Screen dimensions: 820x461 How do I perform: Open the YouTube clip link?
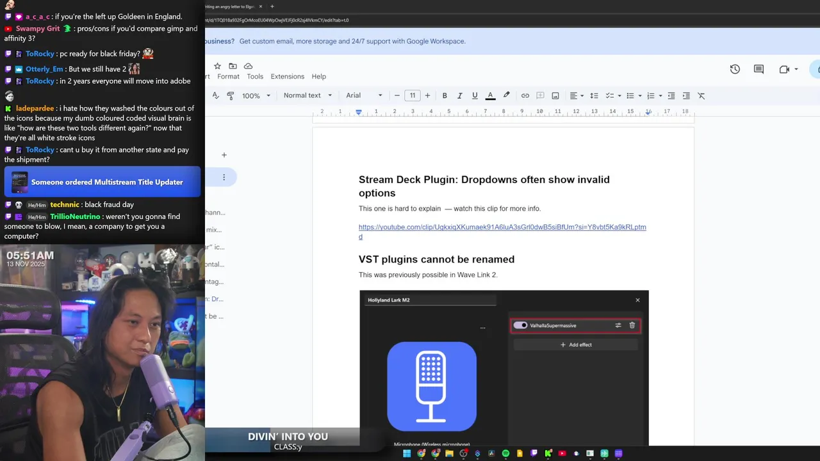coord(502,232)
